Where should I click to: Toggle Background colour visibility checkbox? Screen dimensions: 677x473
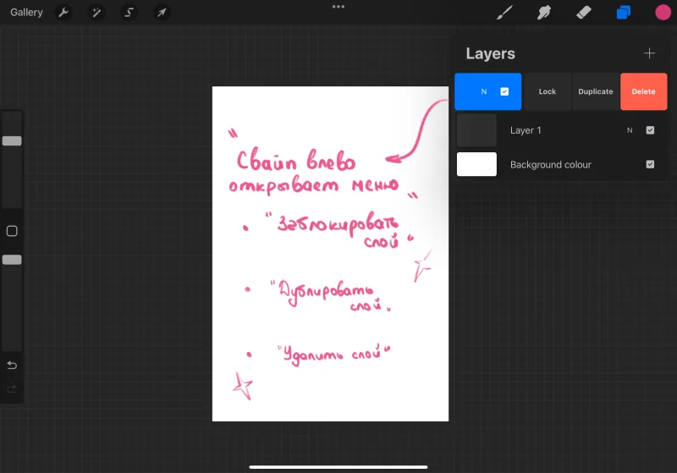tap(650, 164)
